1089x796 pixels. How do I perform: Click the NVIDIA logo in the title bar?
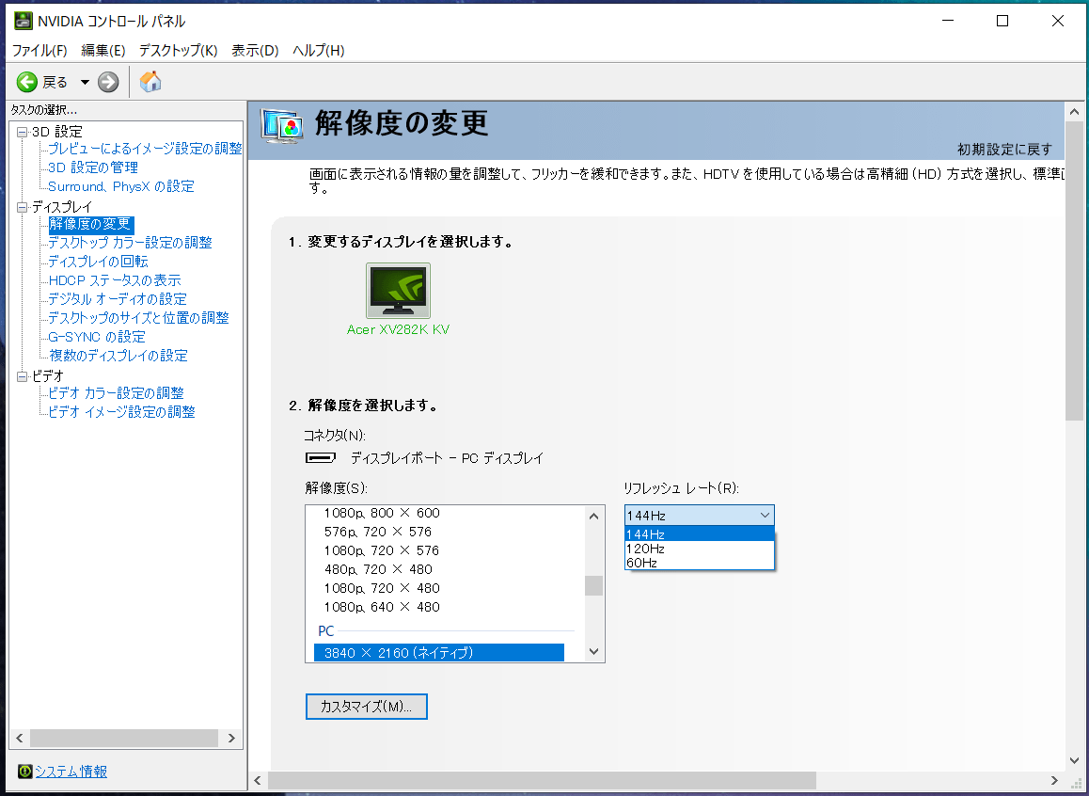point(23,21)
